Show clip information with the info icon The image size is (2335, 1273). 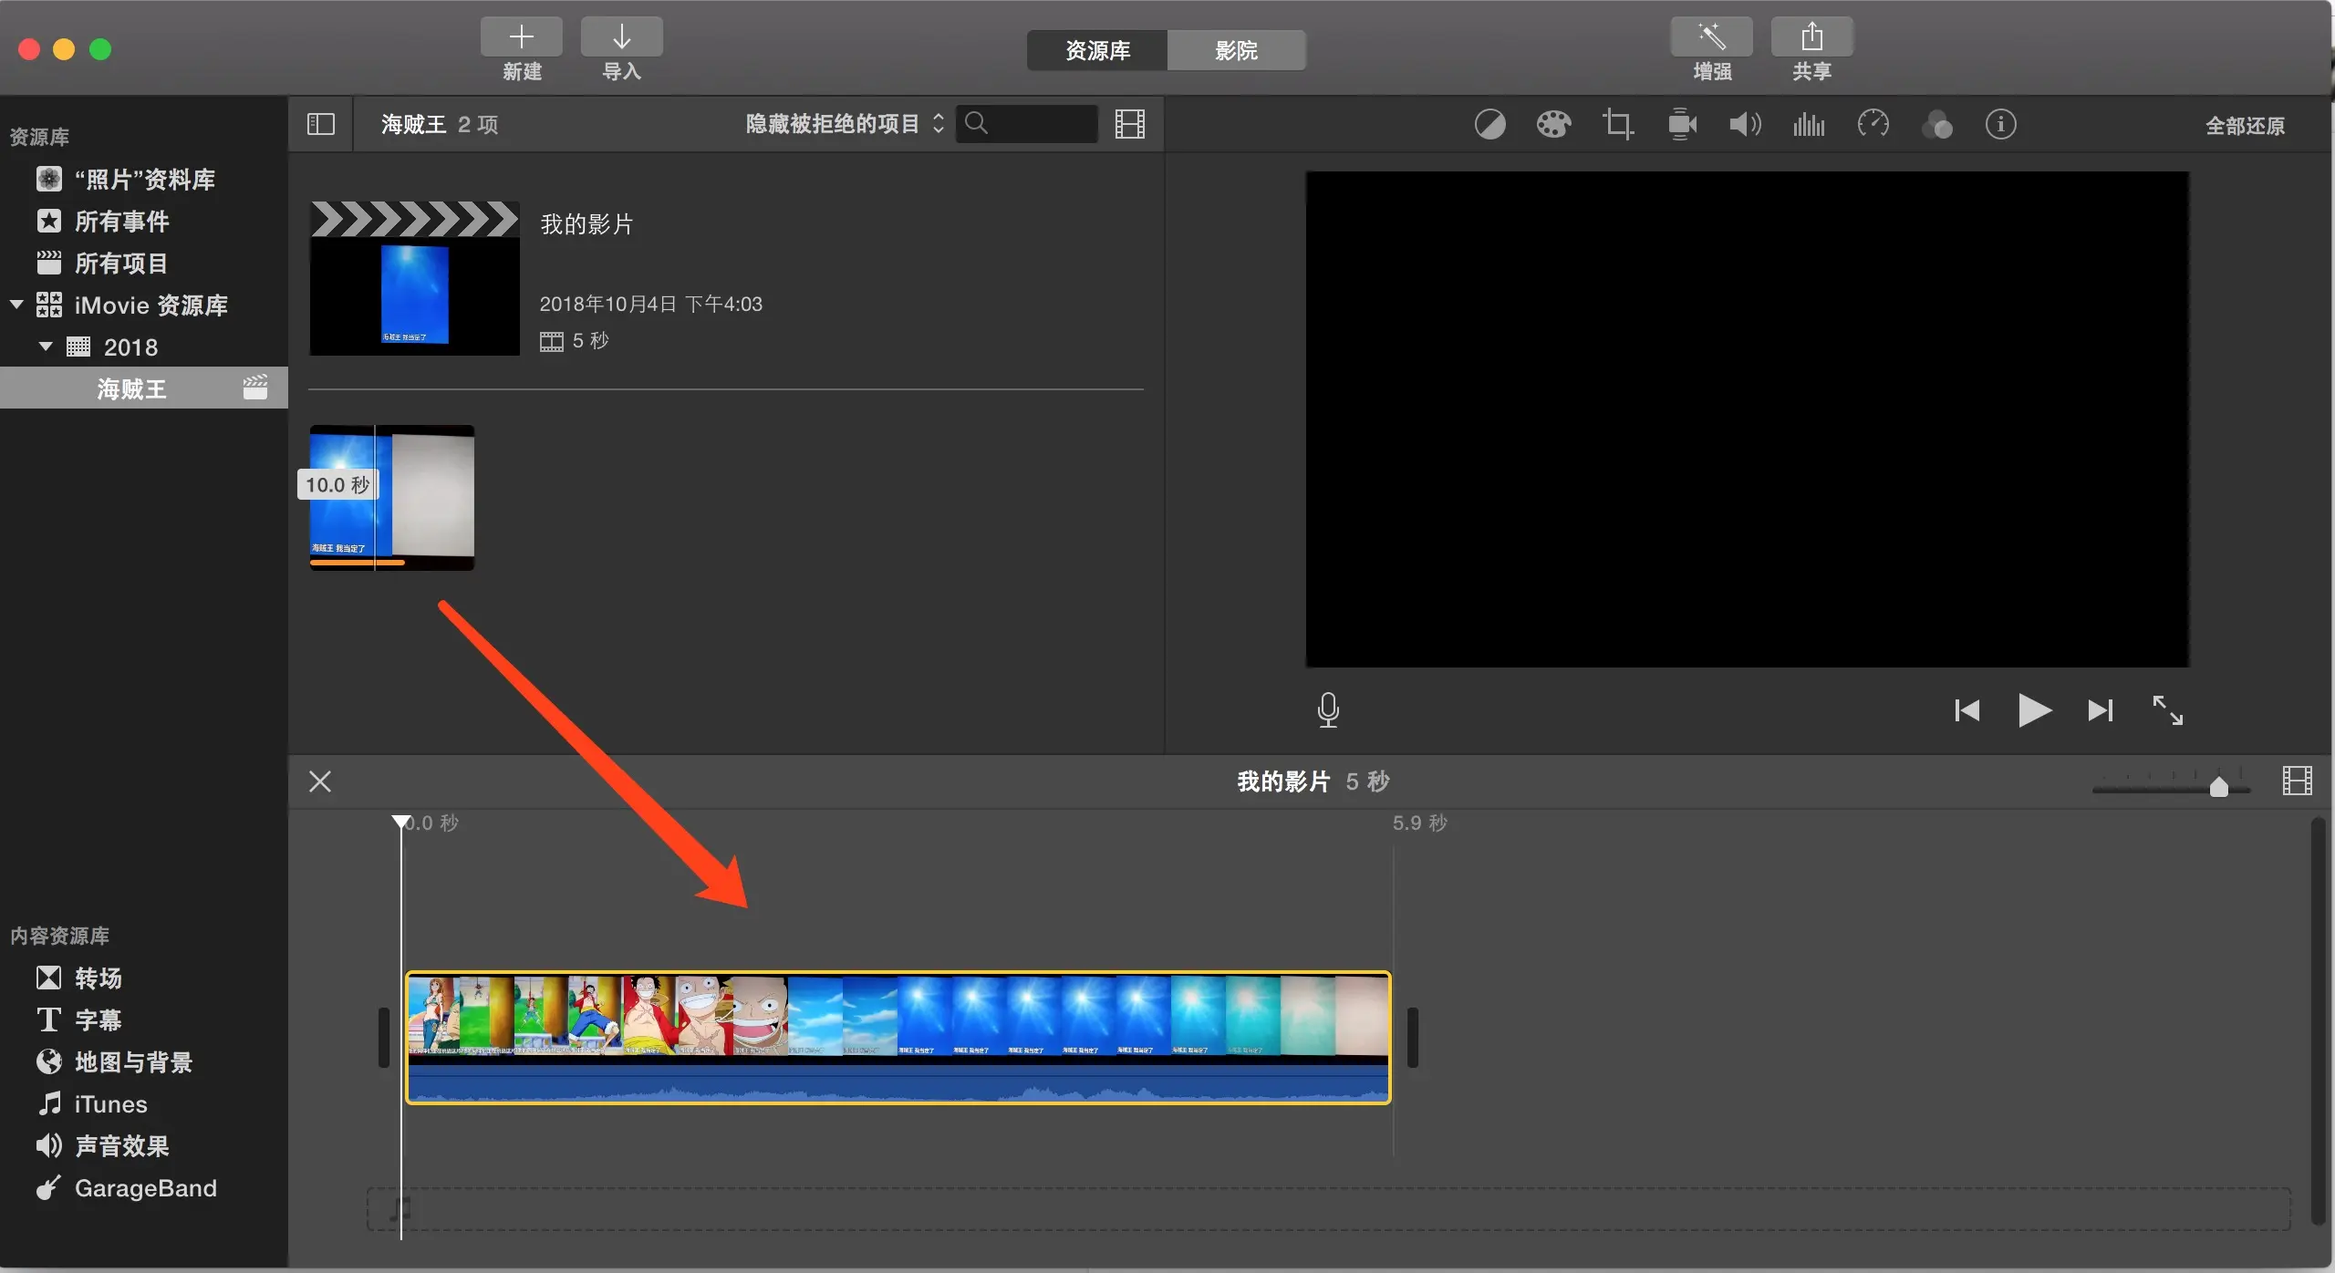(x=2000, y=124)
